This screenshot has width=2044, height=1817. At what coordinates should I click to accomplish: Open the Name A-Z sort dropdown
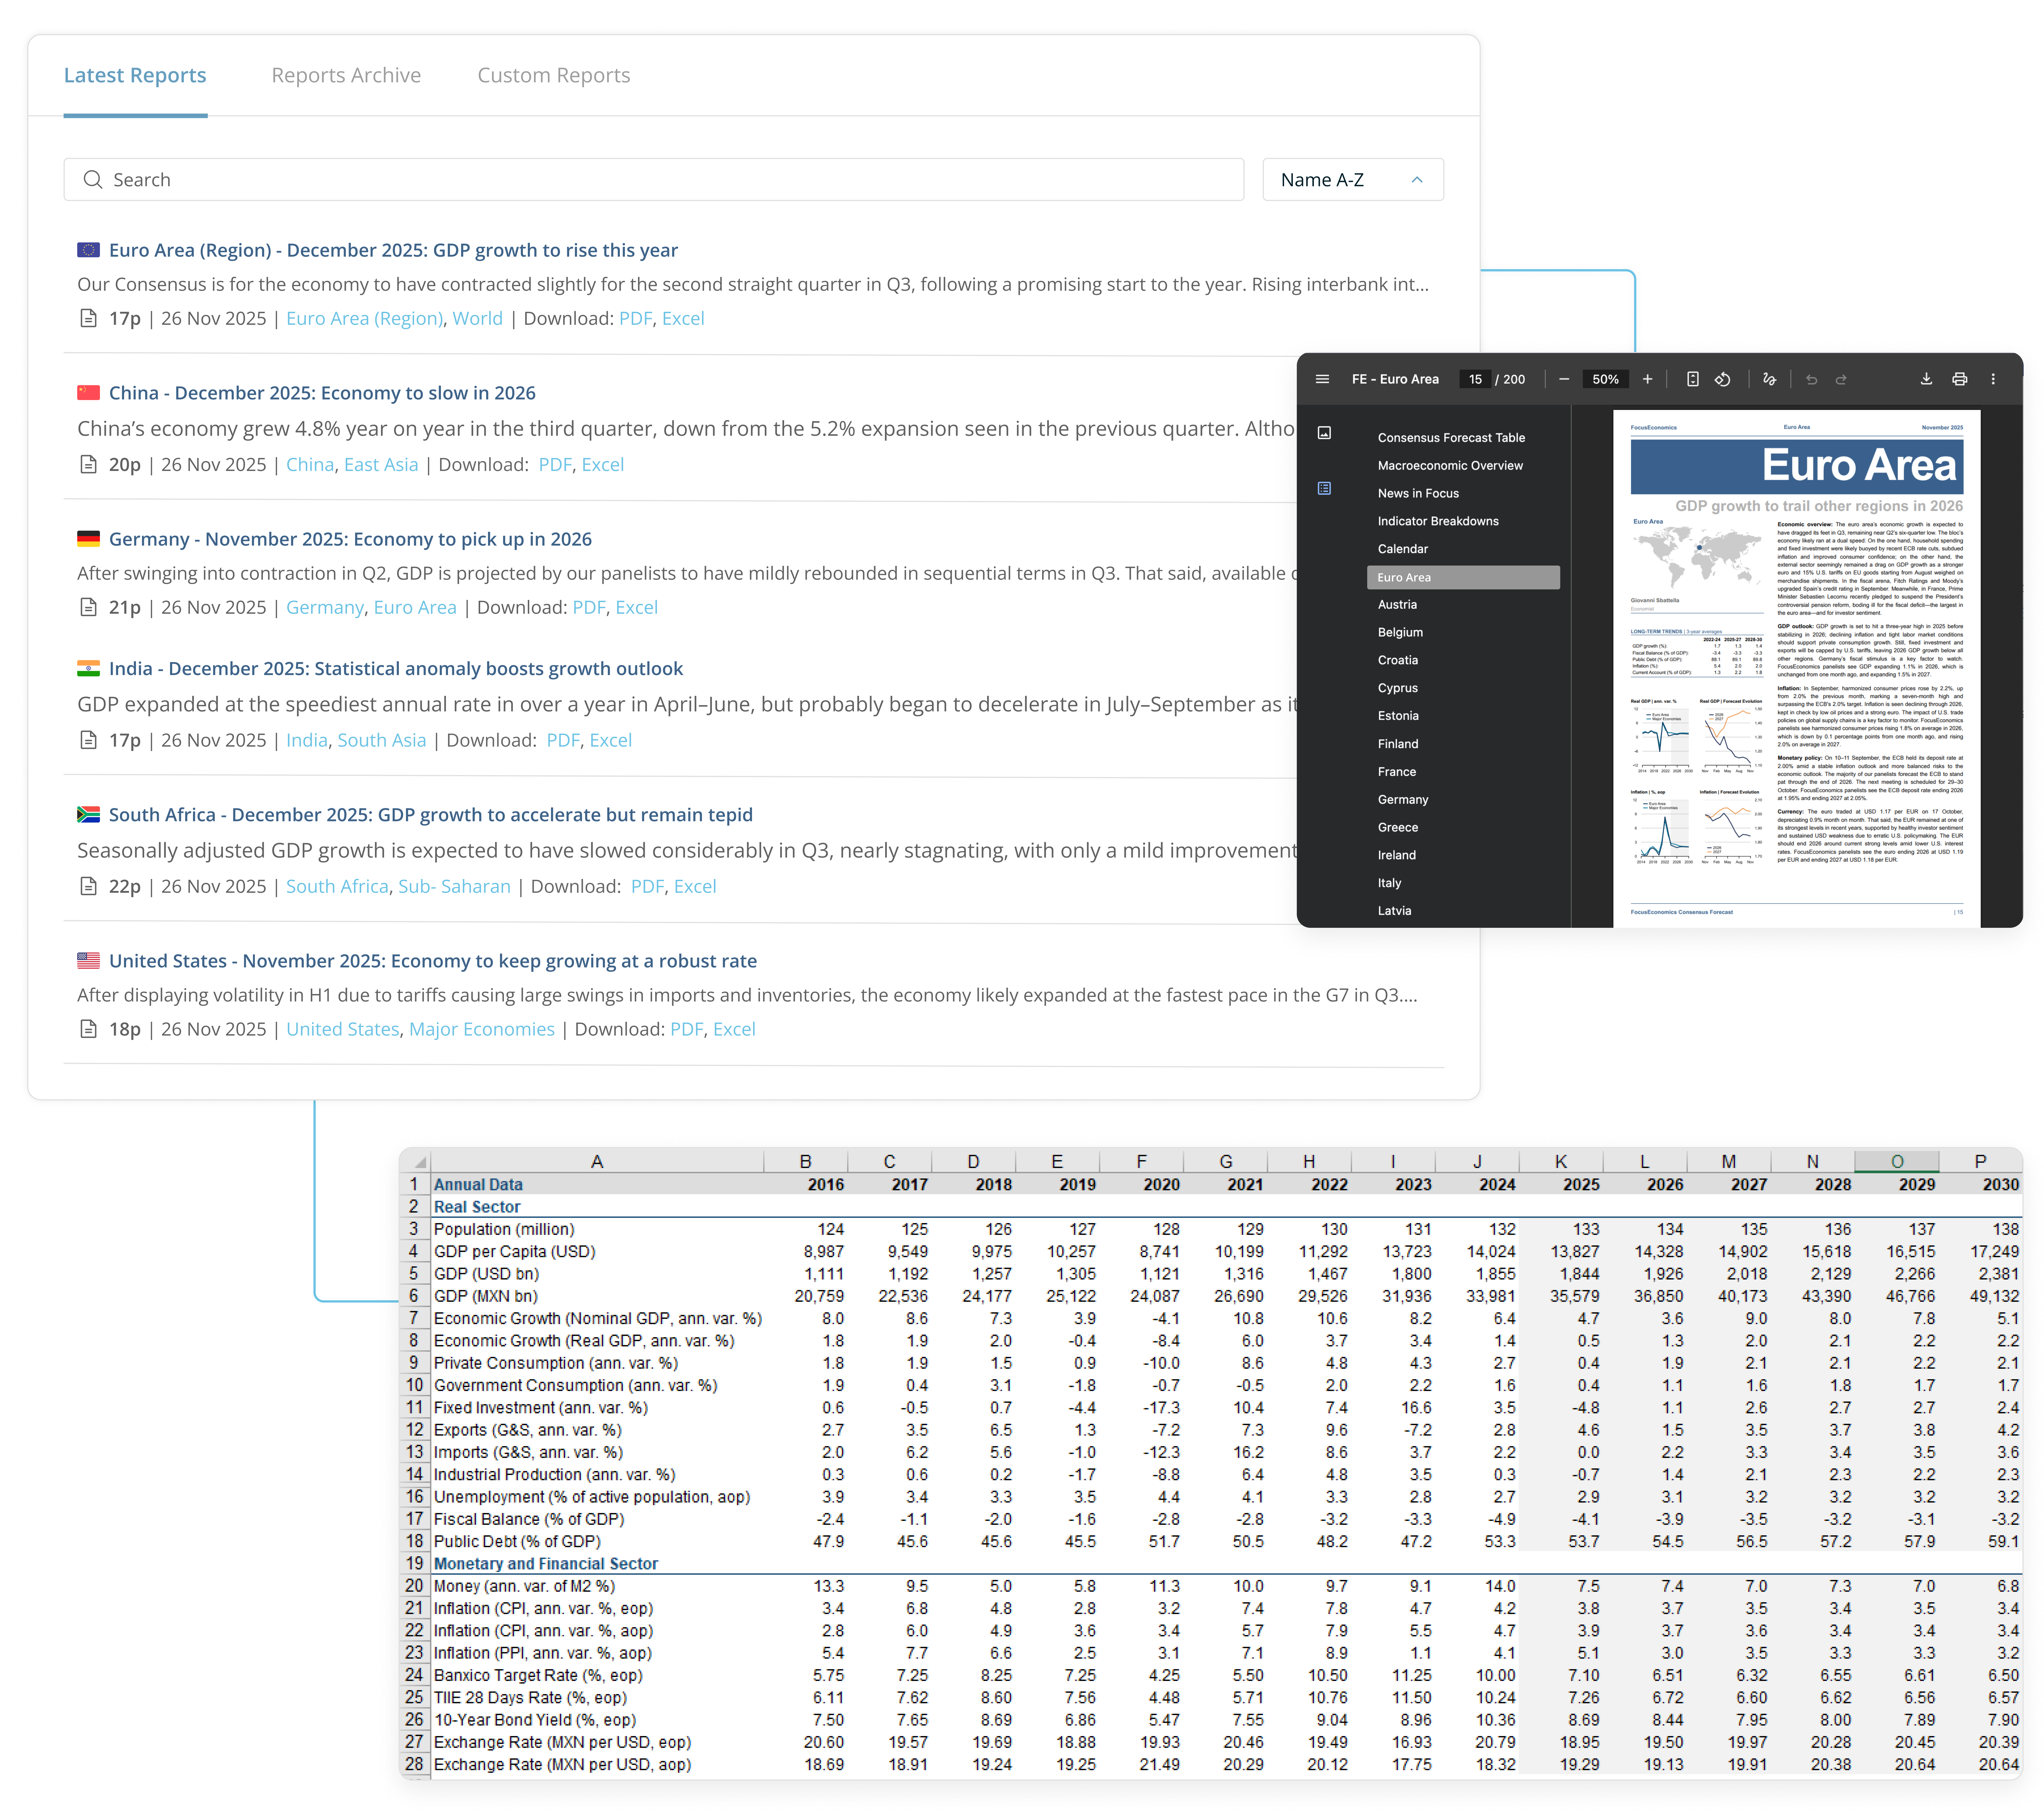pyautogui.click(x=1352, y=180)
